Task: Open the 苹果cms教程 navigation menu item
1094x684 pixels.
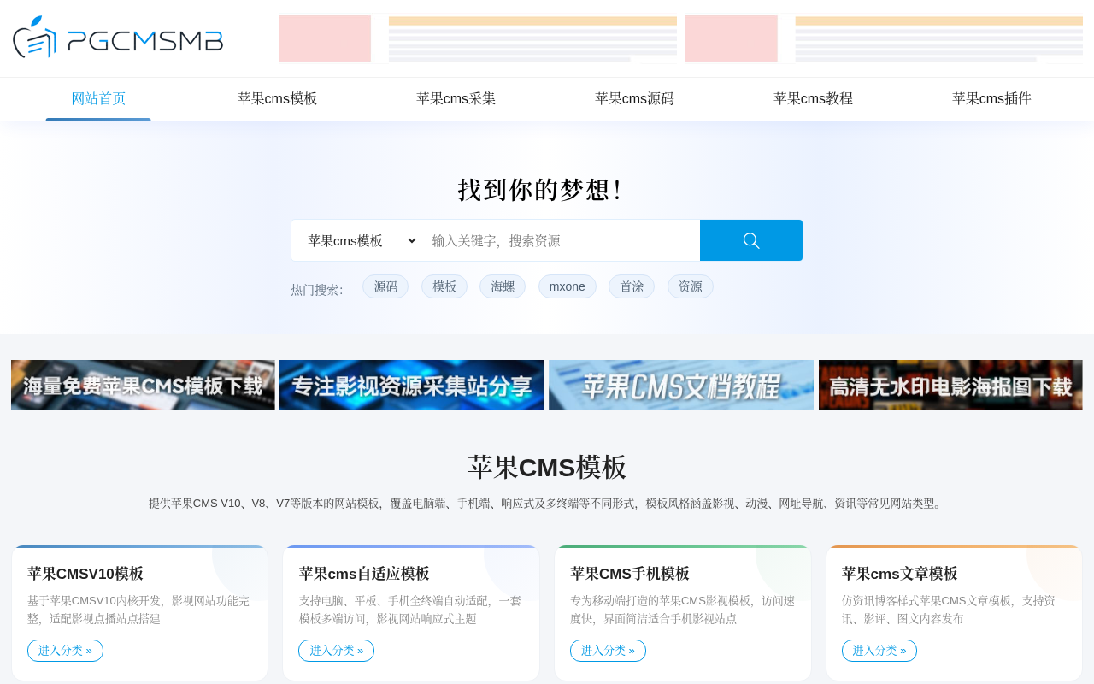Action: click(x=813, y=98)
